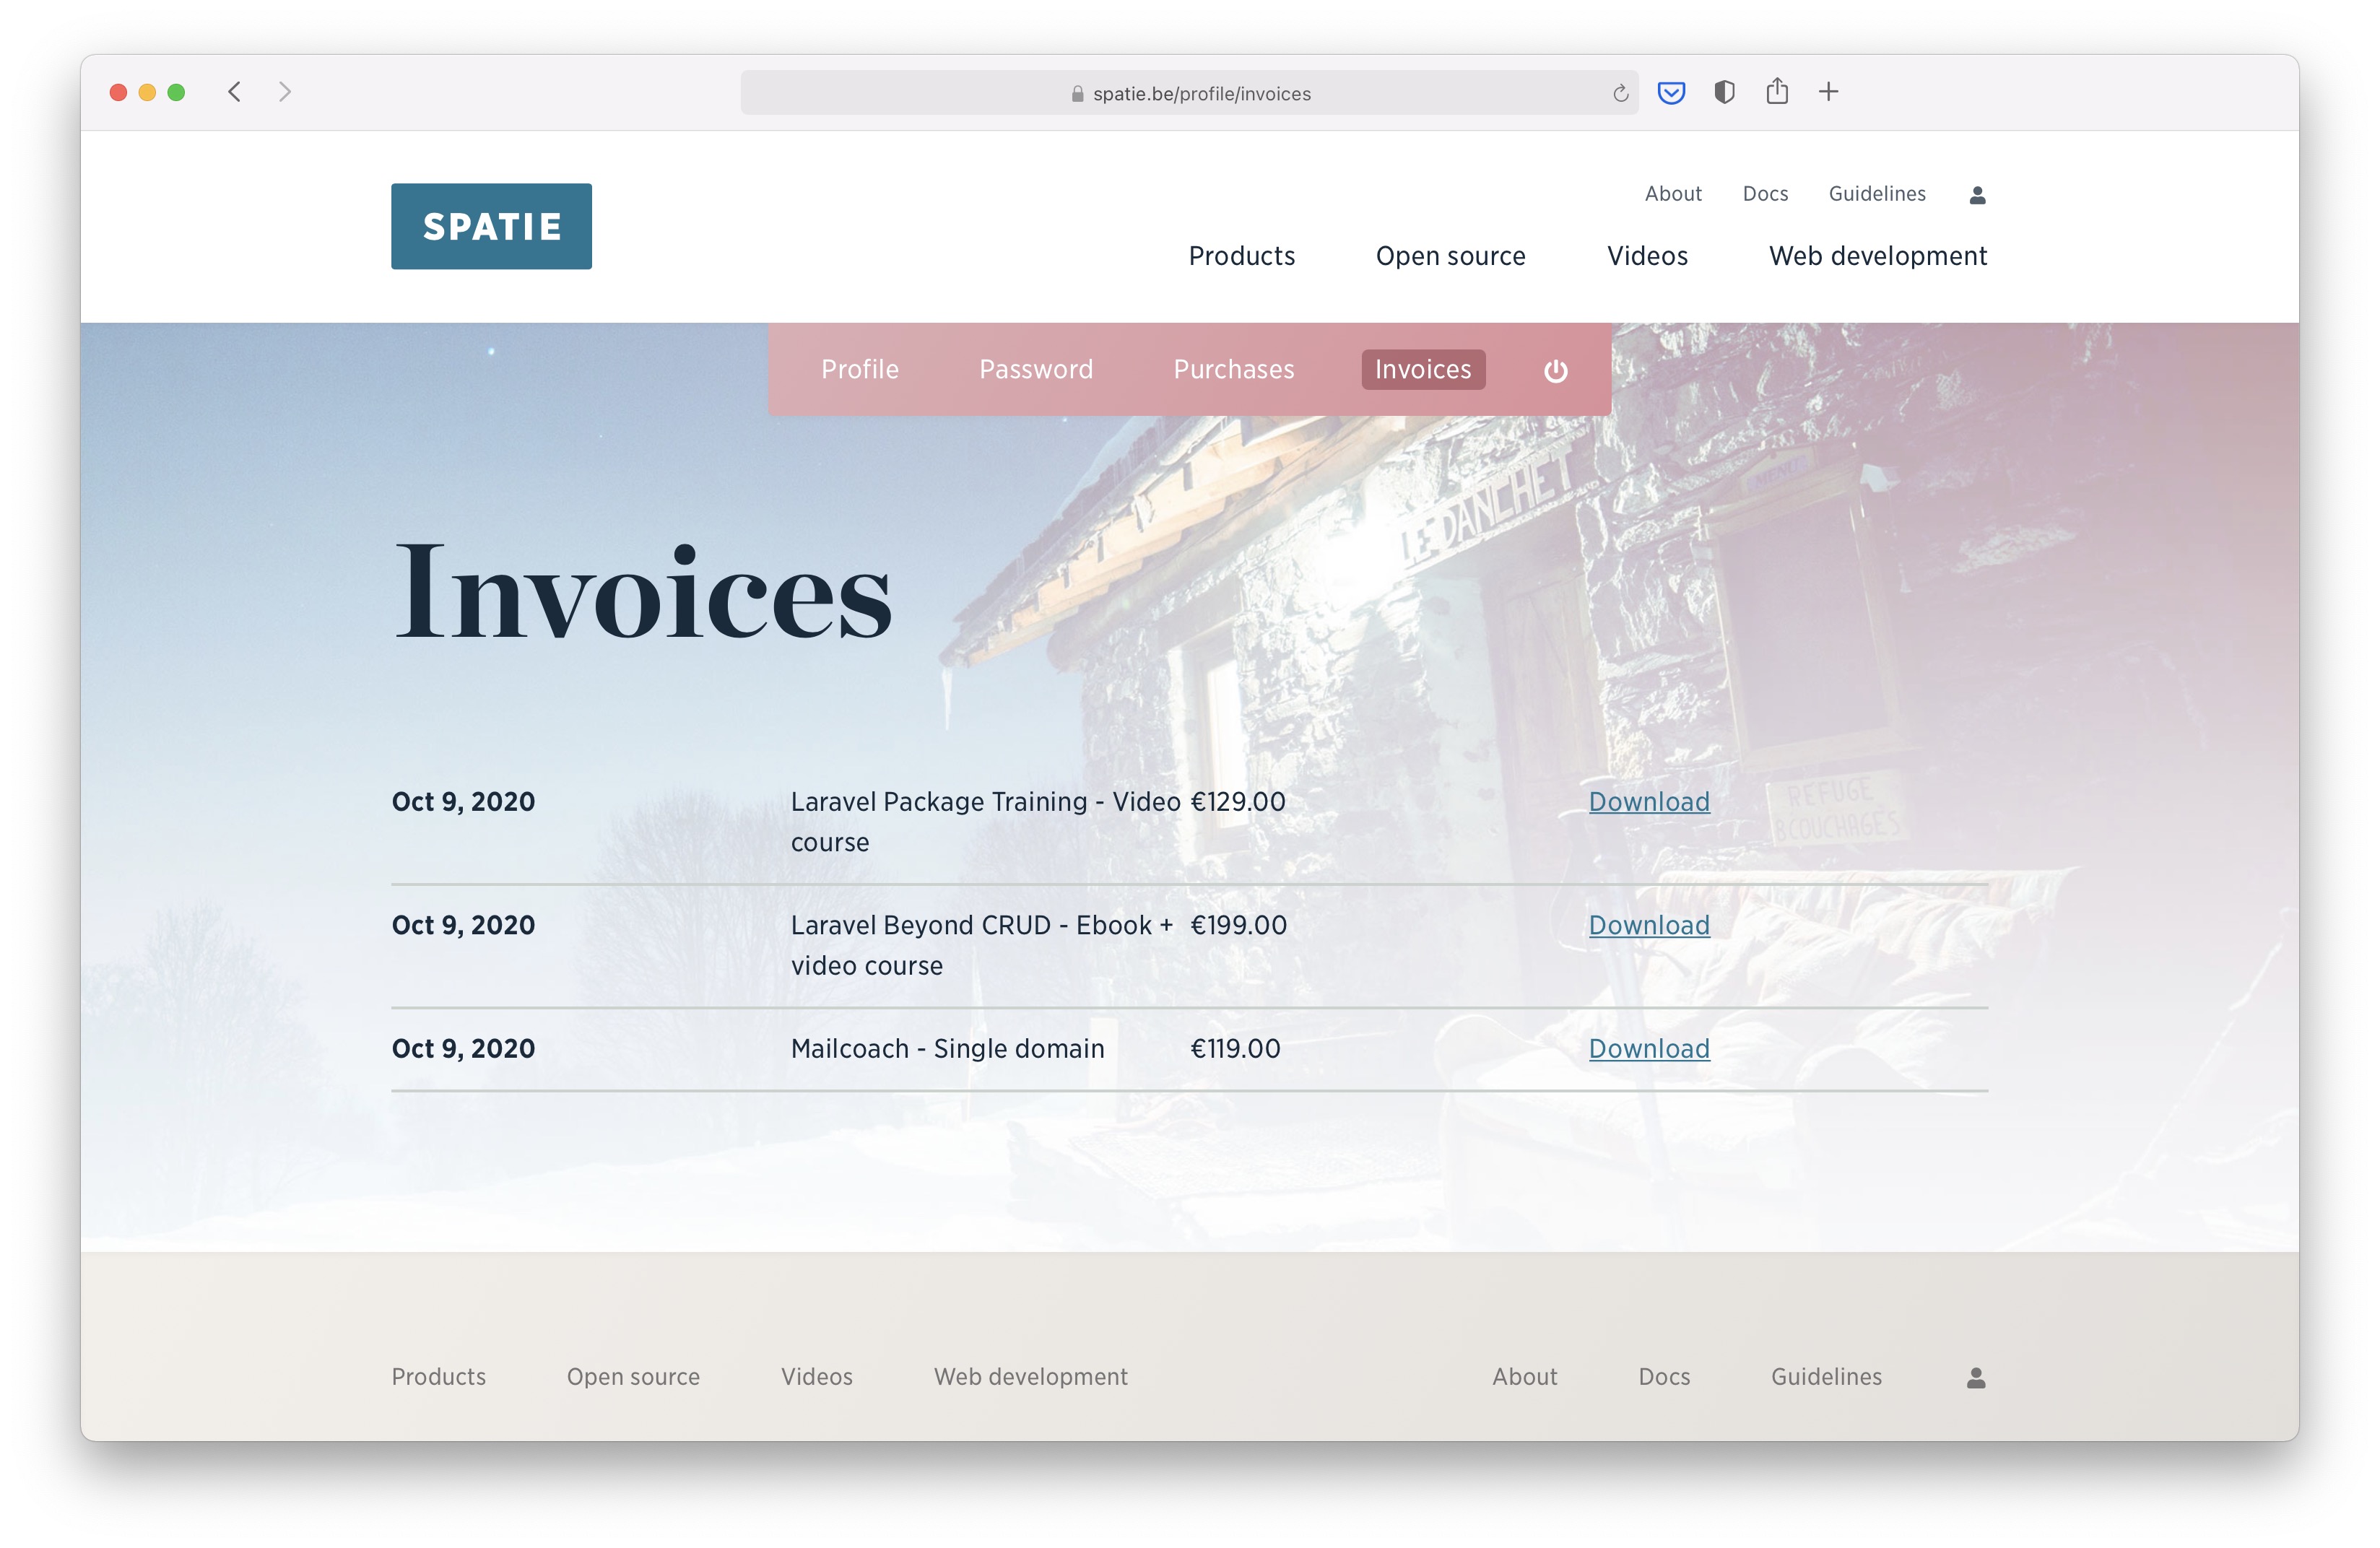Switch to the Password tab

(1036, 369)
